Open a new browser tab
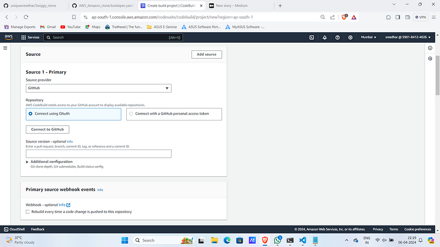 (280, 5)
